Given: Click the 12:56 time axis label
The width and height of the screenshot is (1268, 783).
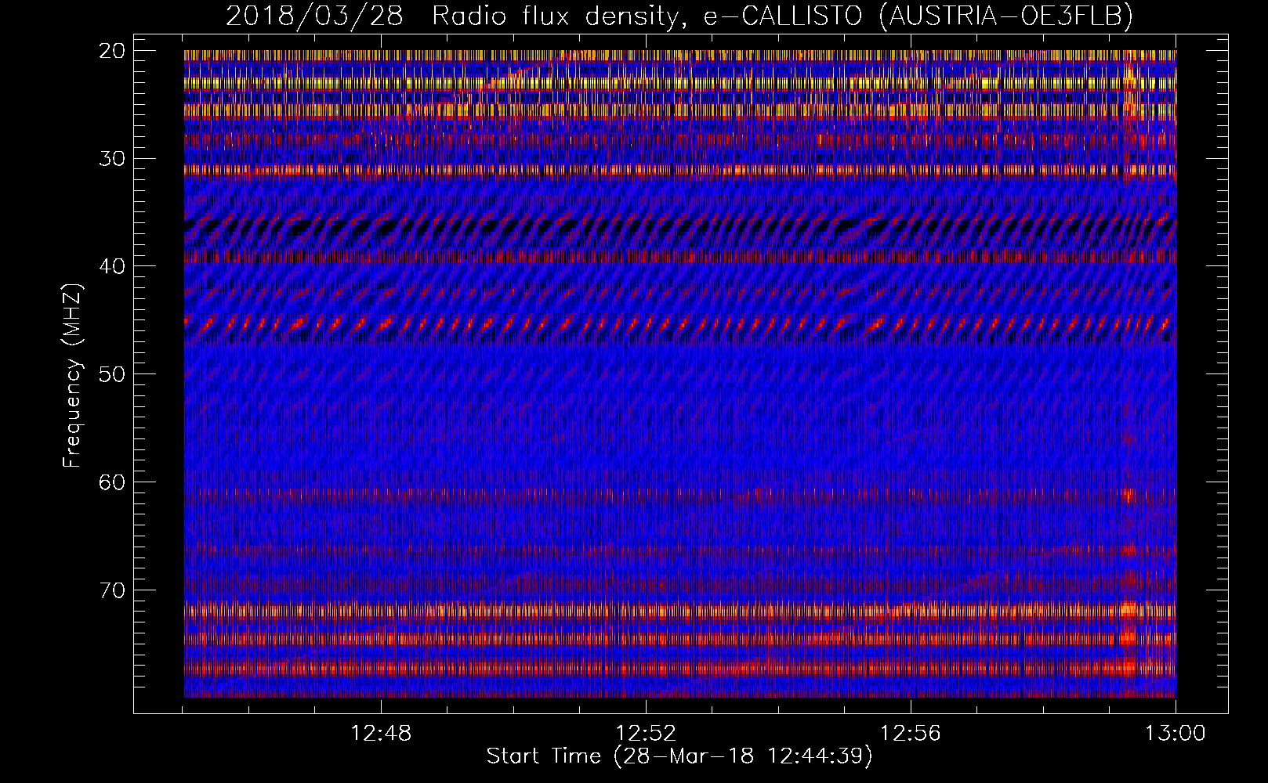Looking at the screenshot, I should [x=911, y=734].
